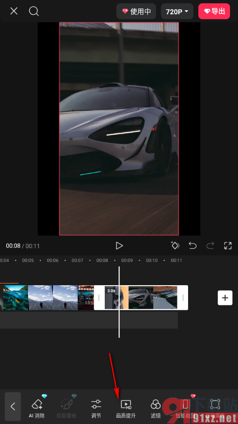Select the underwater clip thumbnail in the timeline
This screenshot has width=238, height=424.
(16, 297)
